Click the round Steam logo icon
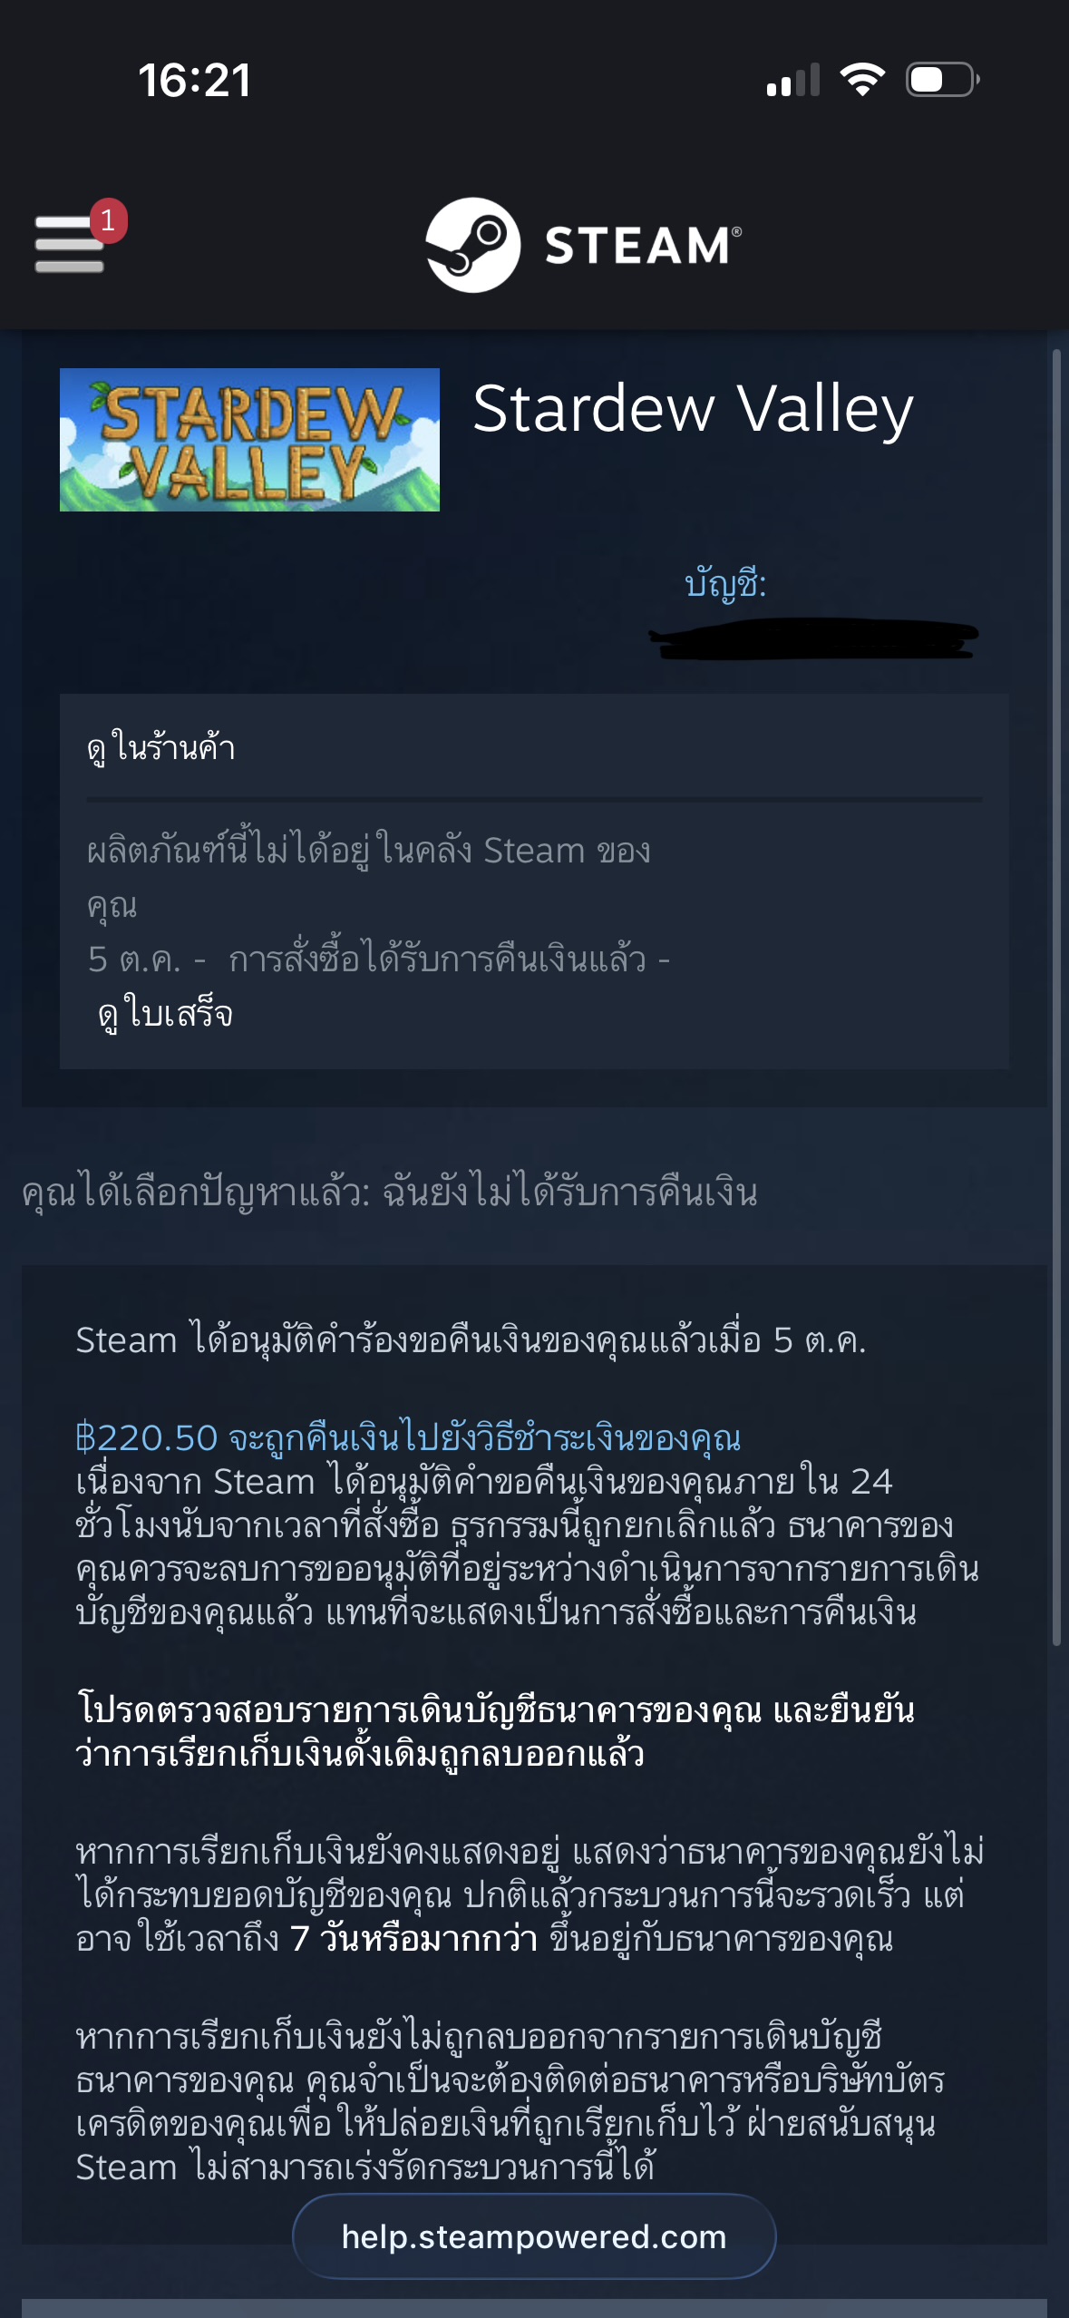1069x2318 pixels. [472, 245]
